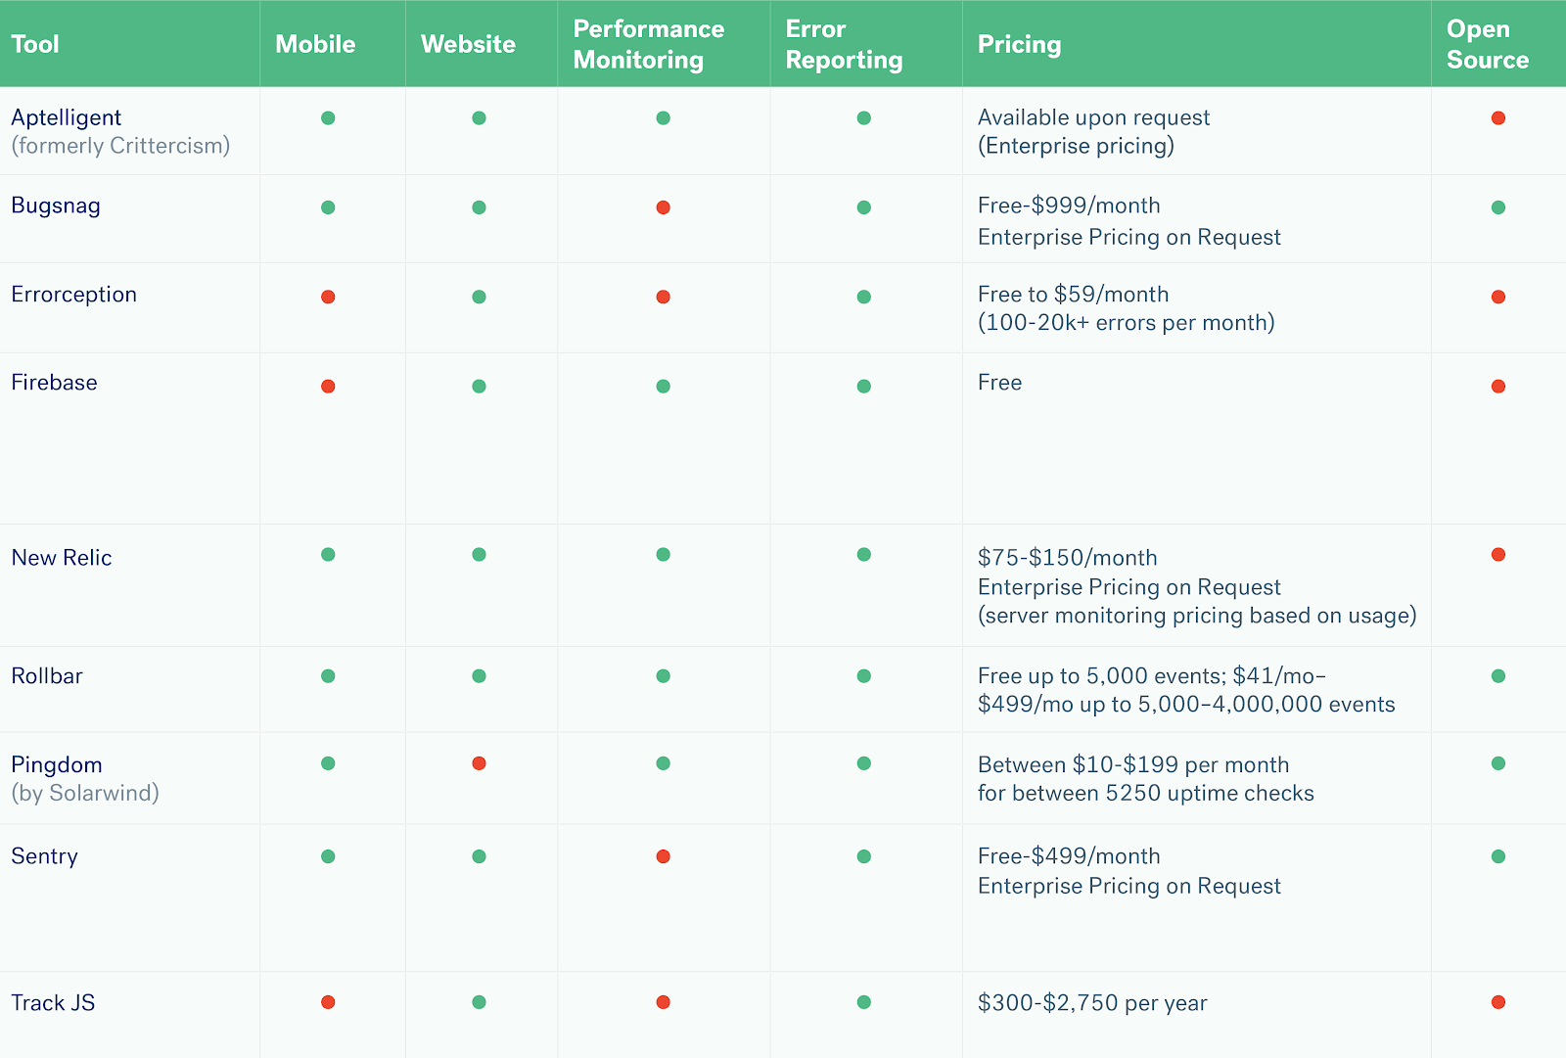
Task: Click the green Website dot for Errorception
Action: [x=479, y=295]
